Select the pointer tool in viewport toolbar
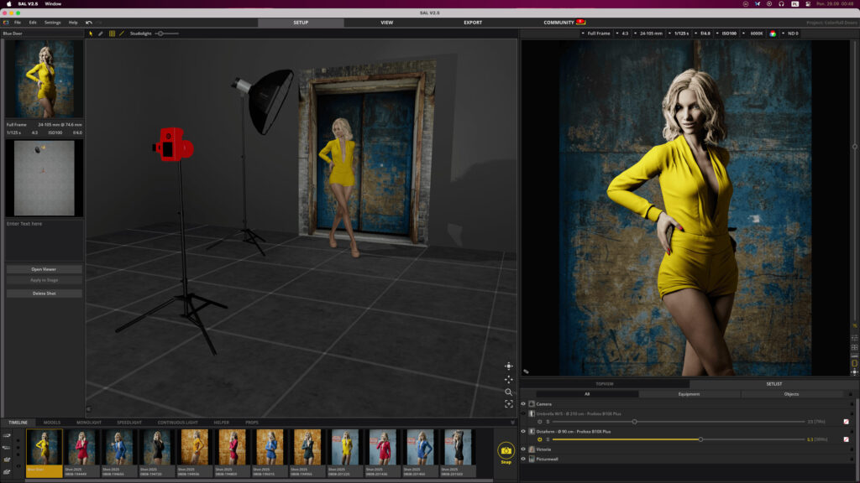Image resolution: width=860 pixels, height=483 pixels. pos(92,34)
